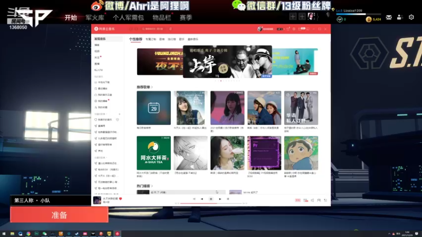Toggle the lyrics display button
The width and height of the screenshot is (422, 237).
pyautogui.click(x=228, y=199)
